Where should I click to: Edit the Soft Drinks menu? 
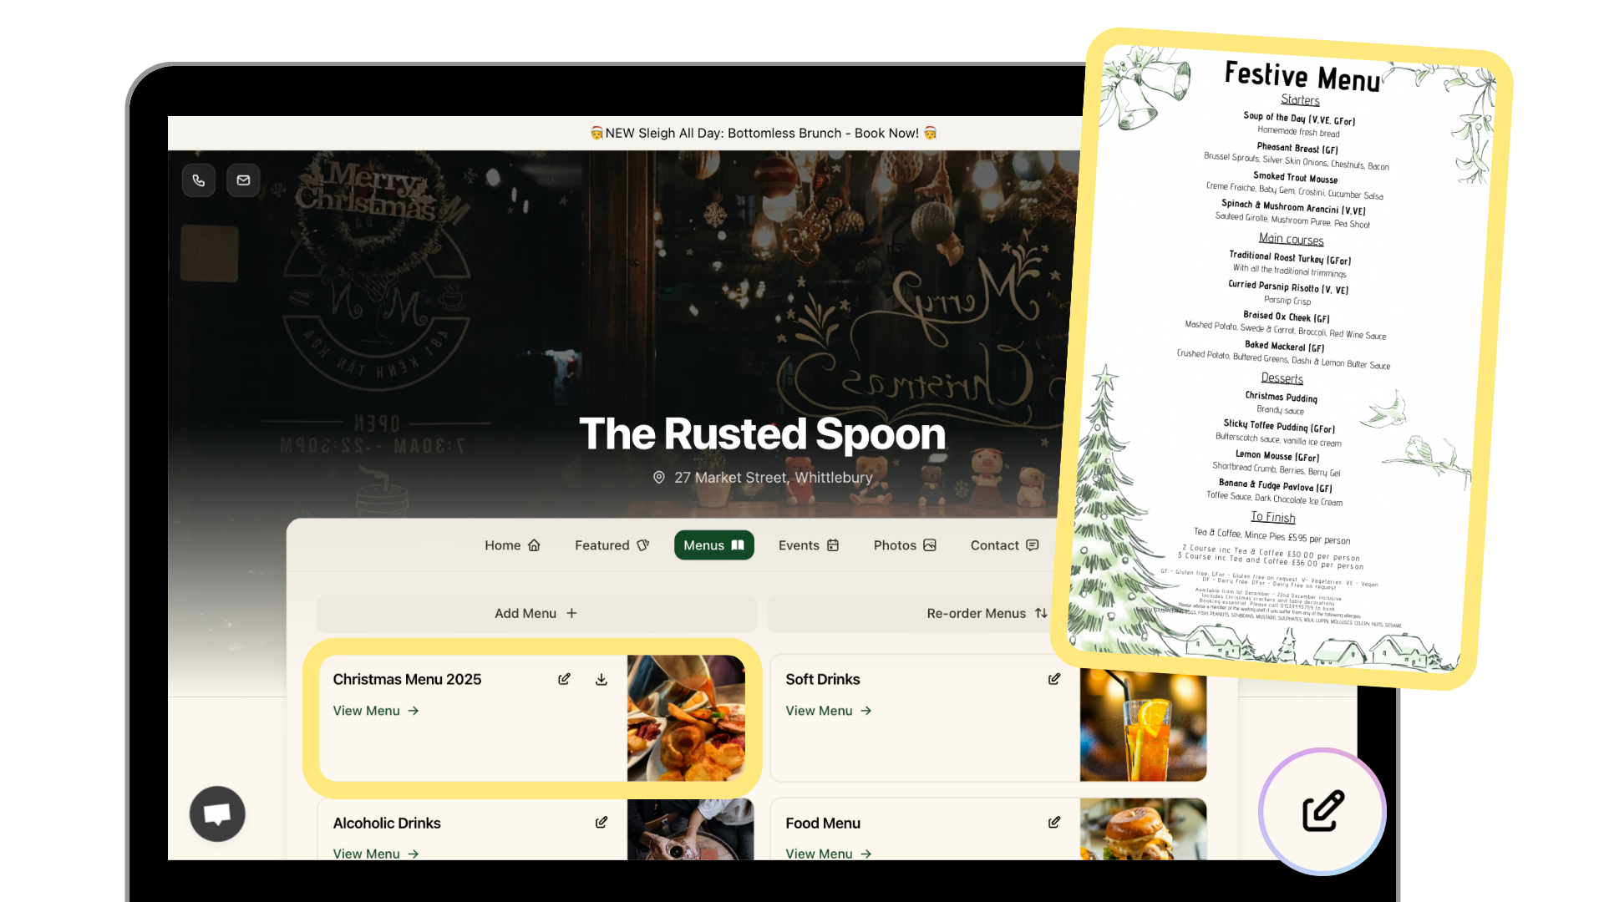[x=1054, y=679]
